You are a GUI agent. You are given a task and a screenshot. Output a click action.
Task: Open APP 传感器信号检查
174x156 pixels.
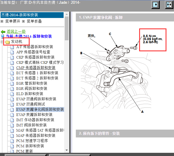coord(33,52)
